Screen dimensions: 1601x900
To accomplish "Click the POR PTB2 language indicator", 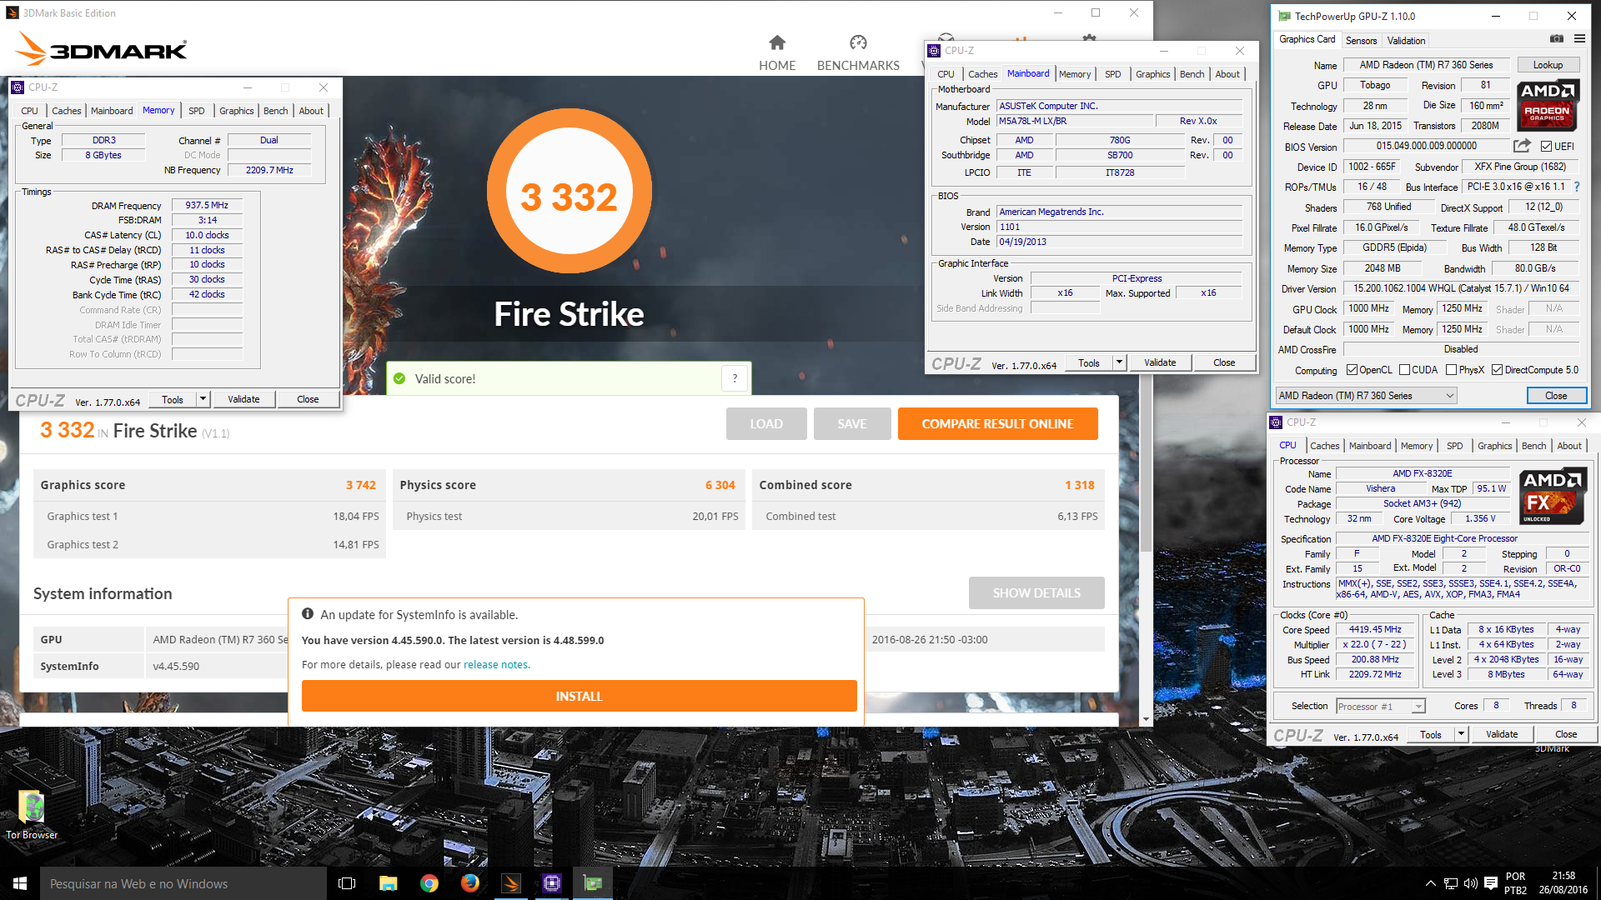I will click(x=1515, y=883).
